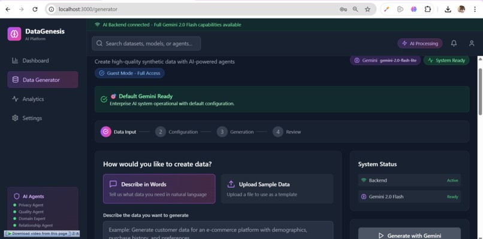Go forward with browser forward arrow

pyautogui.click(x=21, y=9)
